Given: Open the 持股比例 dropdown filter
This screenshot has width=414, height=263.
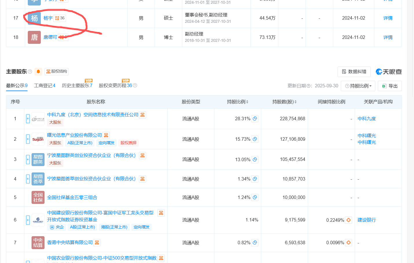Looking at the screenshot, I should click(x=358, y=86).
